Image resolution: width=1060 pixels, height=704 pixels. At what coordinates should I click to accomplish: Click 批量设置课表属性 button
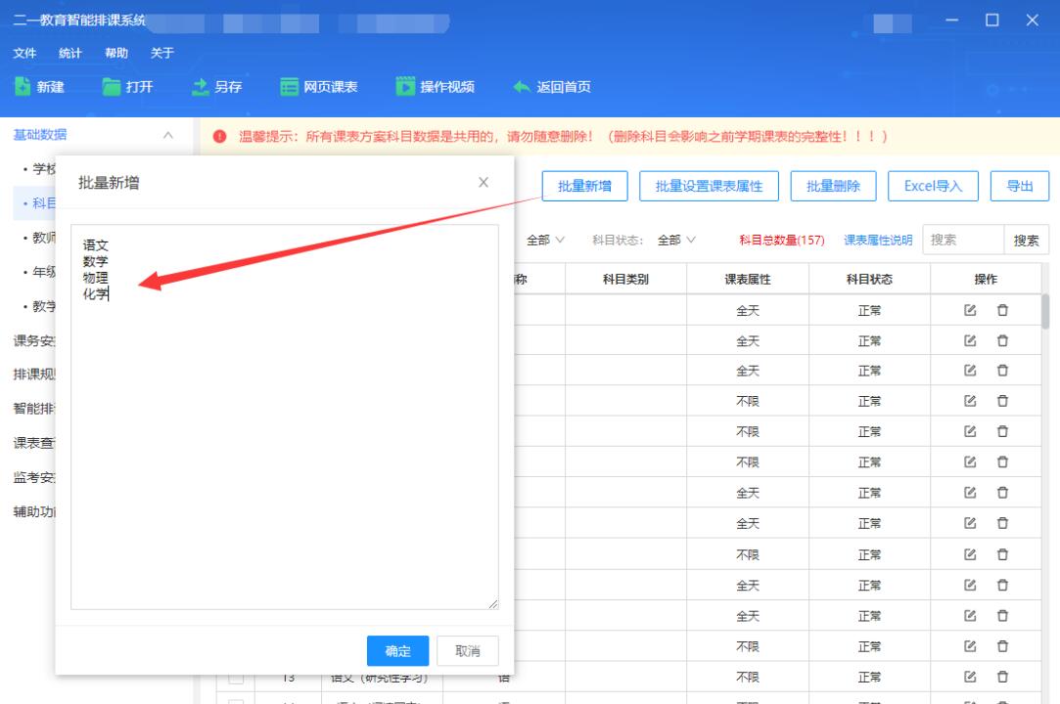tap(710, 186)
